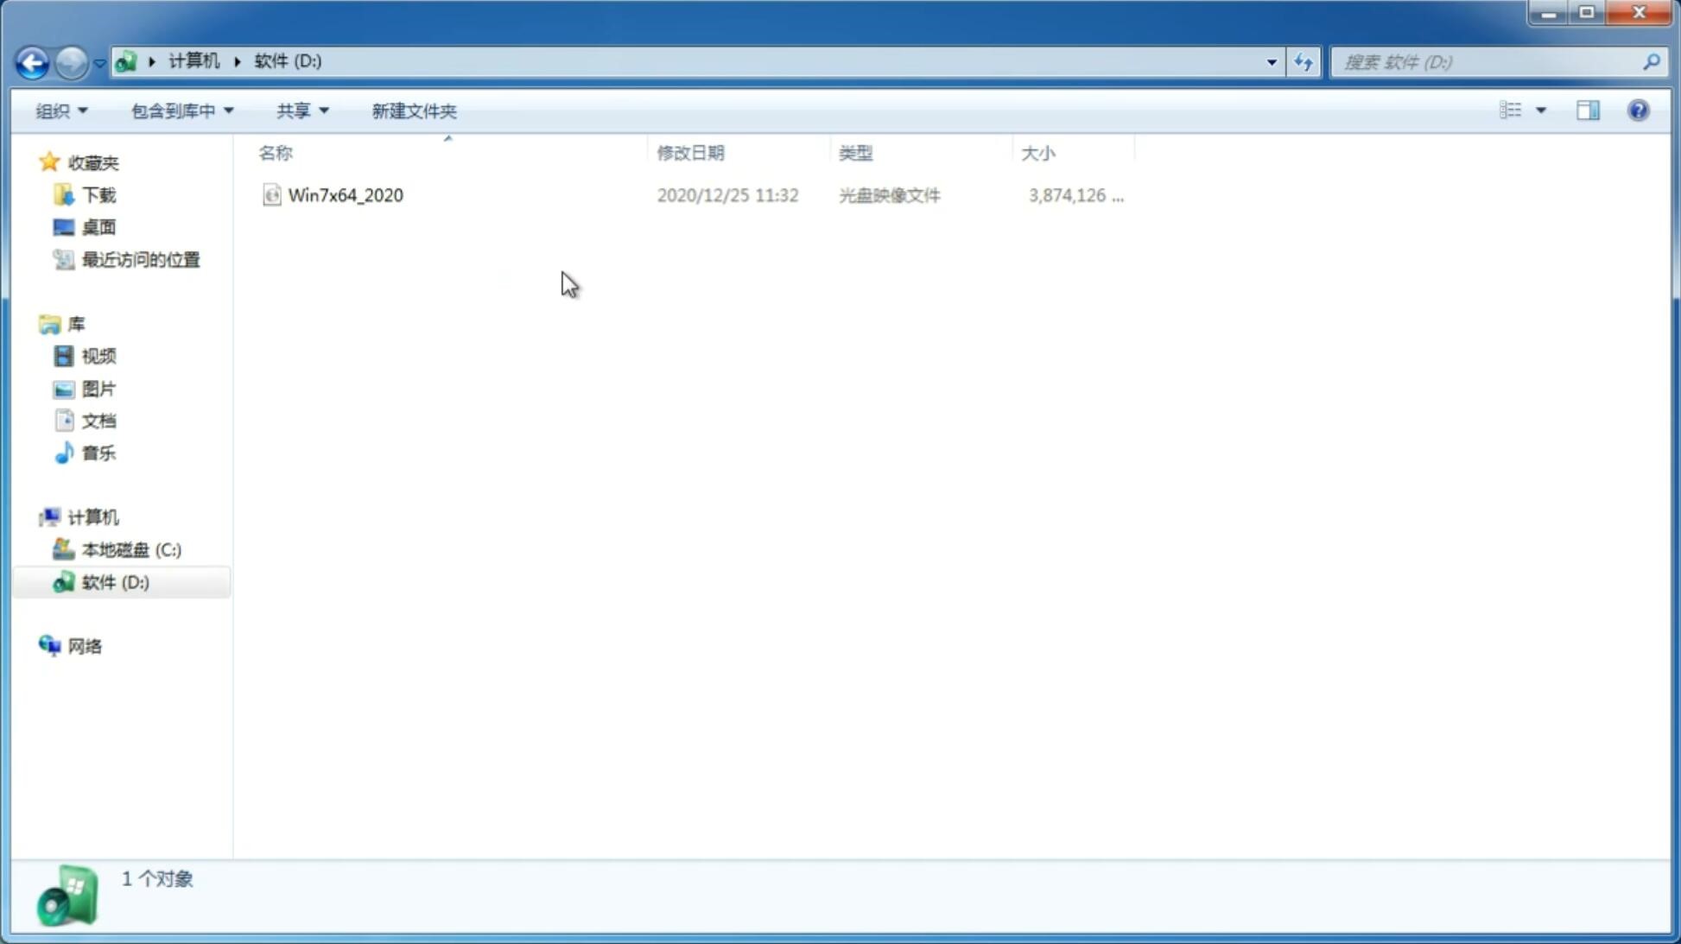The height and width of the screenshot is (944, 1681).
Task: Click 修改日期 column header to sort
Action: (x=692, y=152)
